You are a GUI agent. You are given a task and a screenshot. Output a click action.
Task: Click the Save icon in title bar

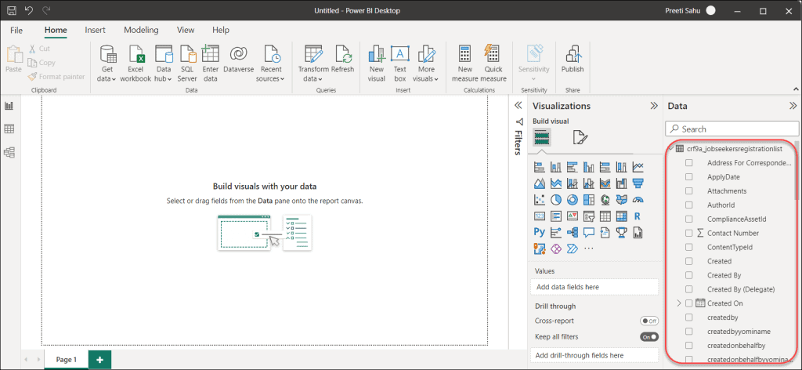click(x=11, y=10)
